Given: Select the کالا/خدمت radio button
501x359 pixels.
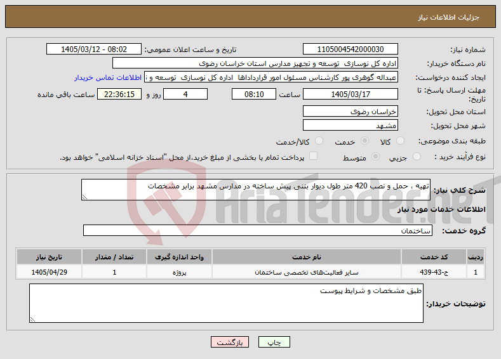Looking at the screenshot, I should [x=319, y=141].
